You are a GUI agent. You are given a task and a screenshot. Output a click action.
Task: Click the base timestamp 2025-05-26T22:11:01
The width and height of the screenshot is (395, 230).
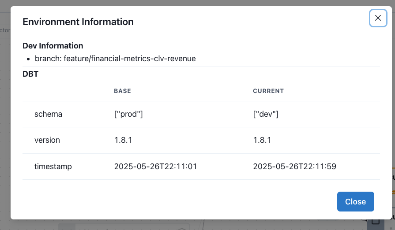click(x=155, y=167)
